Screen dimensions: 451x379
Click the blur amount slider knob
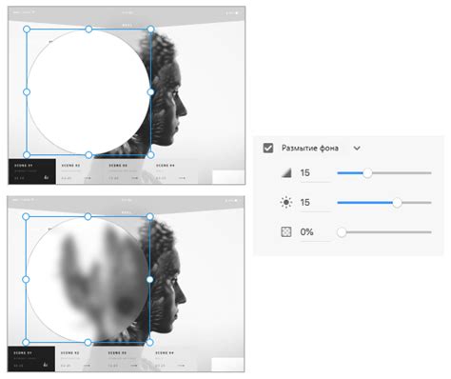pos(367,173)
